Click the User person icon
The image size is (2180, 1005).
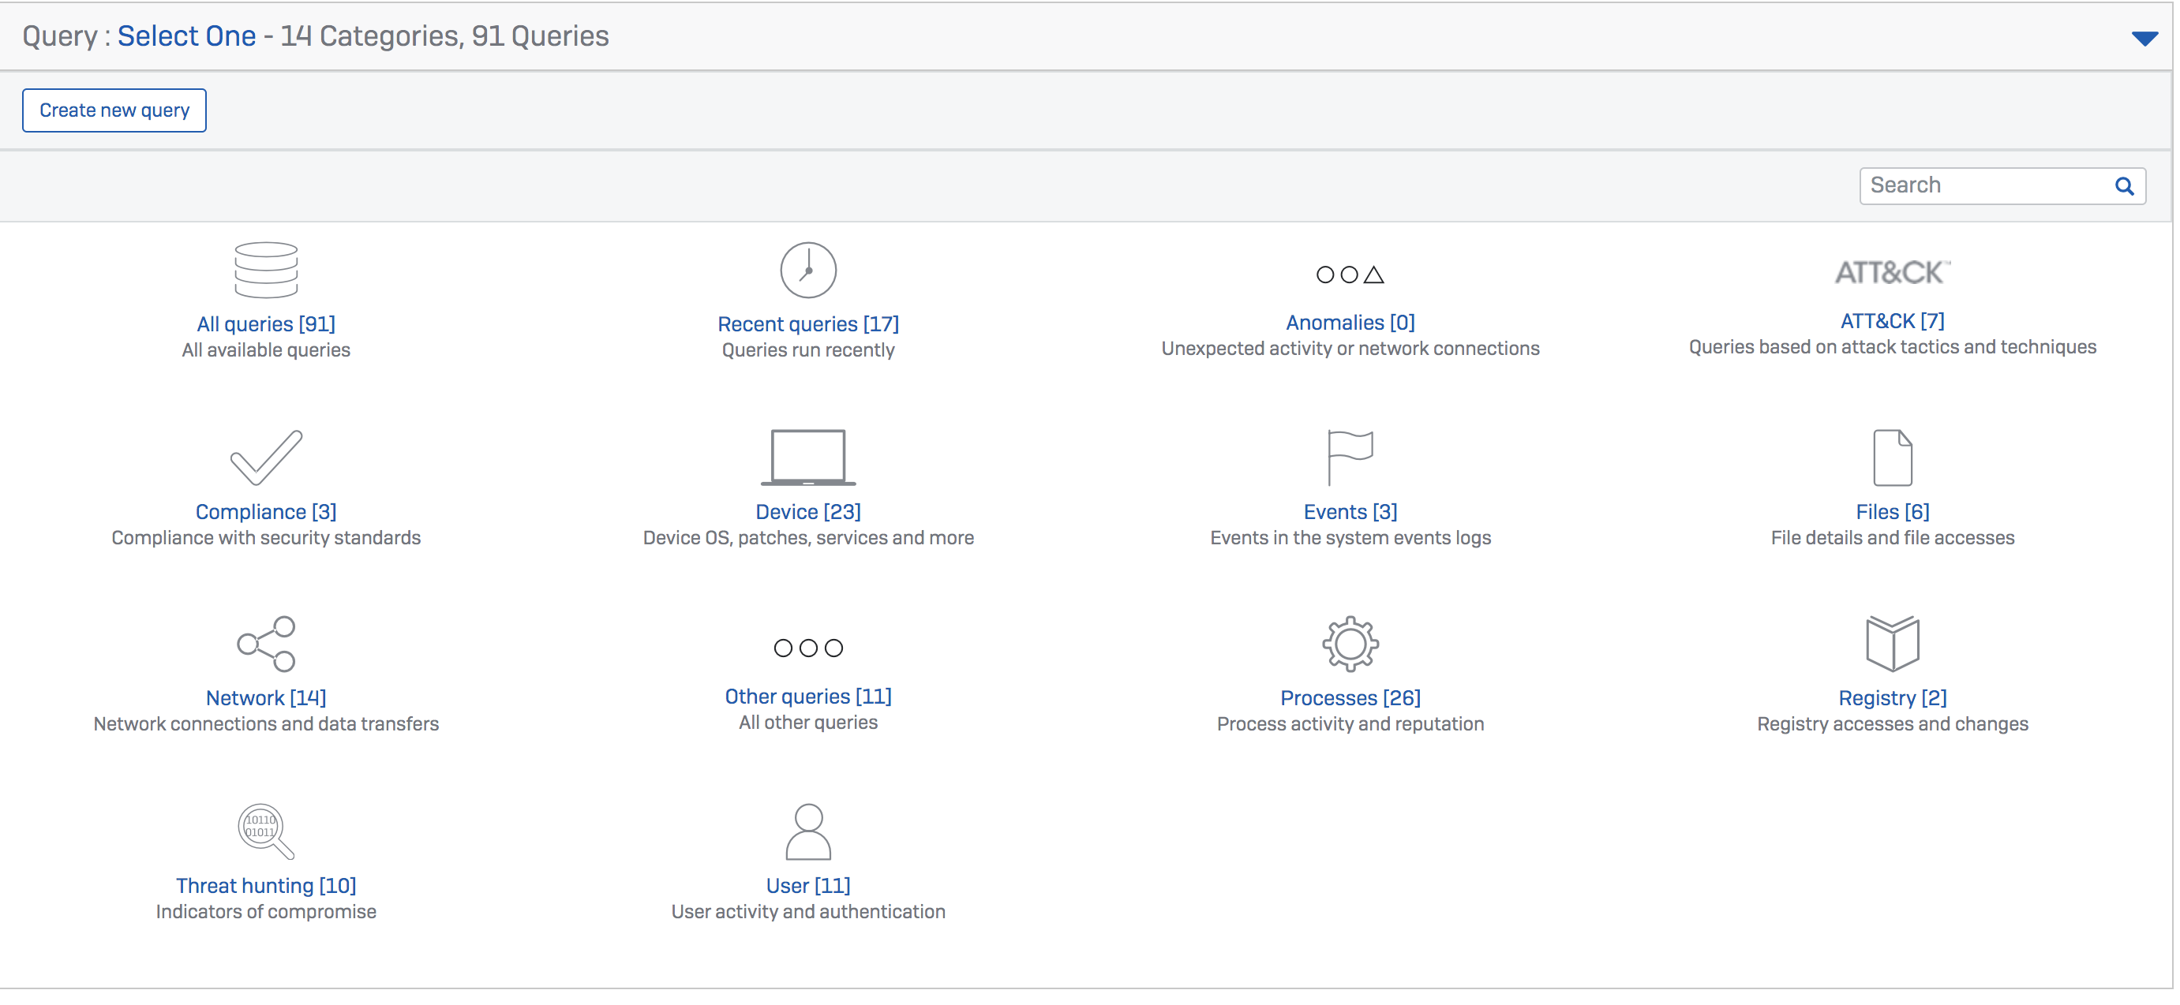click(807, 831)
